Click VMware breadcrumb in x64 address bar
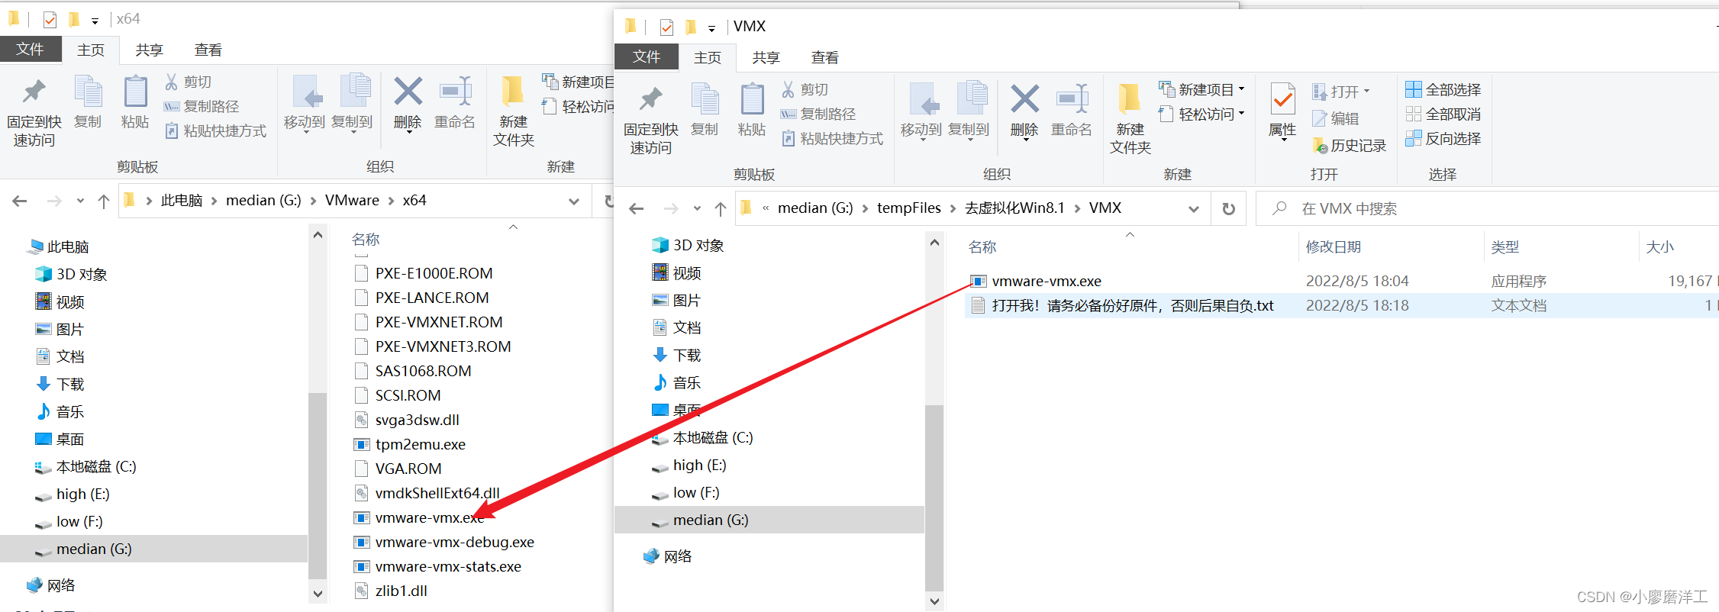This screenshot has height=612, width=1719. pos(352,200)
